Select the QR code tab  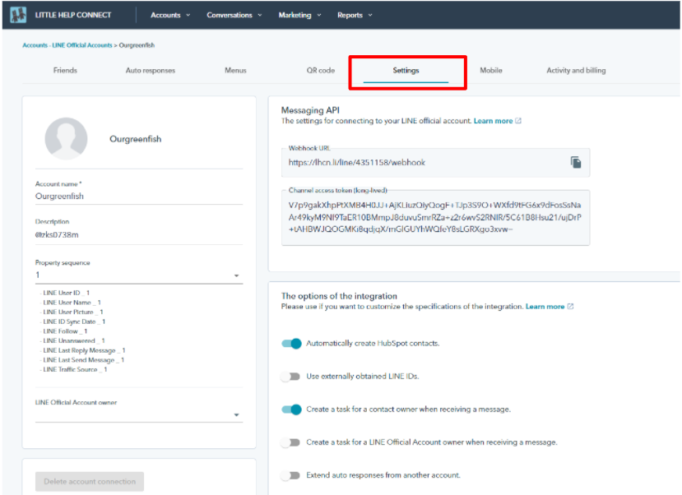[321, 71]
